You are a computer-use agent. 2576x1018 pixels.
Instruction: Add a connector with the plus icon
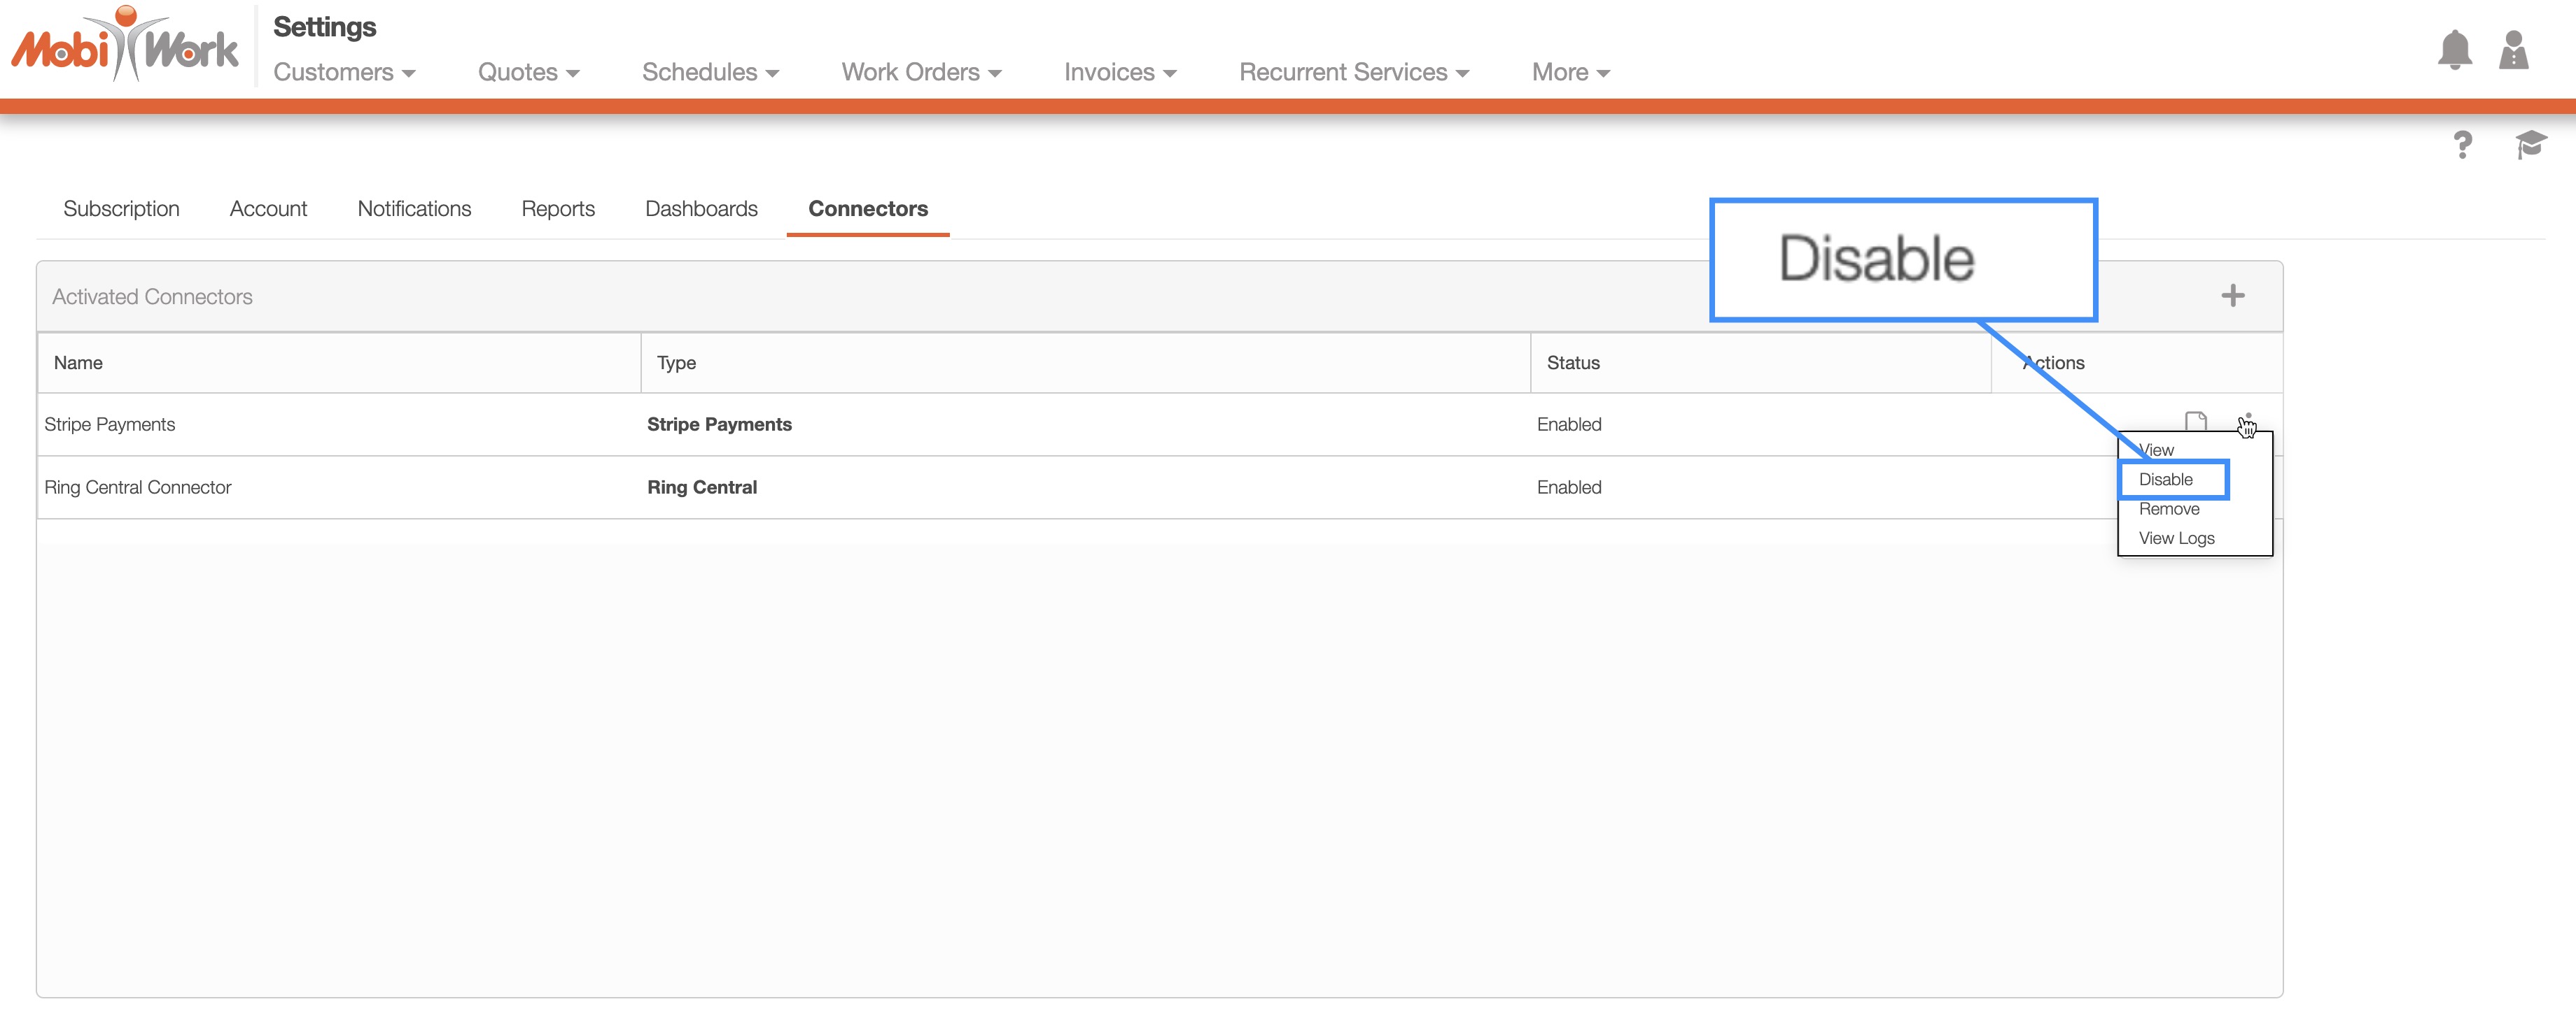pos(2232,296)
